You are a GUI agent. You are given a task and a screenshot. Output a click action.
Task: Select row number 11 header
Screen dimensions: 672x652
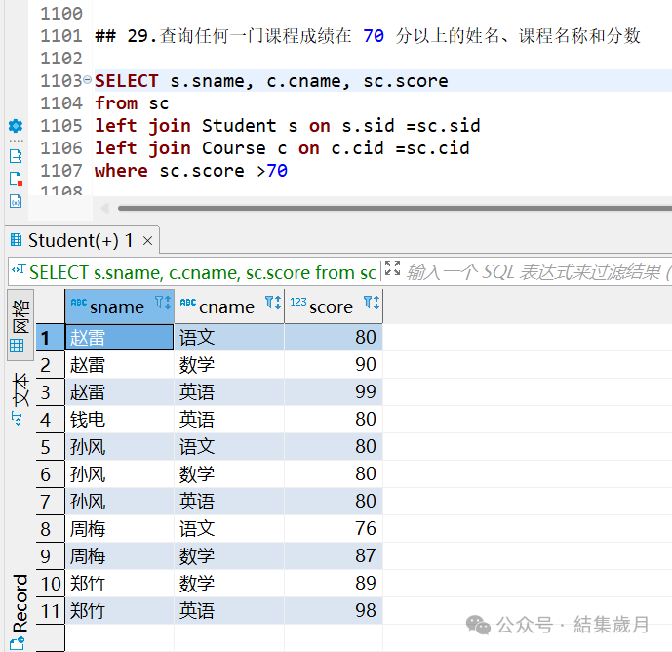tap(50, 611)
